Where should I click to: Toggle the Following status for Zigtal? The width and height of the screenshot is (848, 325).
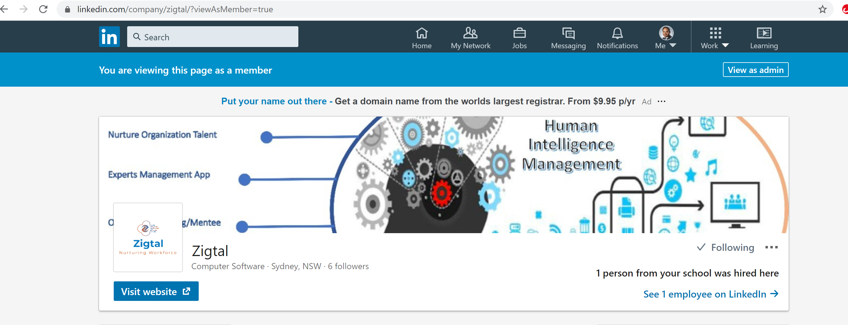tap(725, 247)
